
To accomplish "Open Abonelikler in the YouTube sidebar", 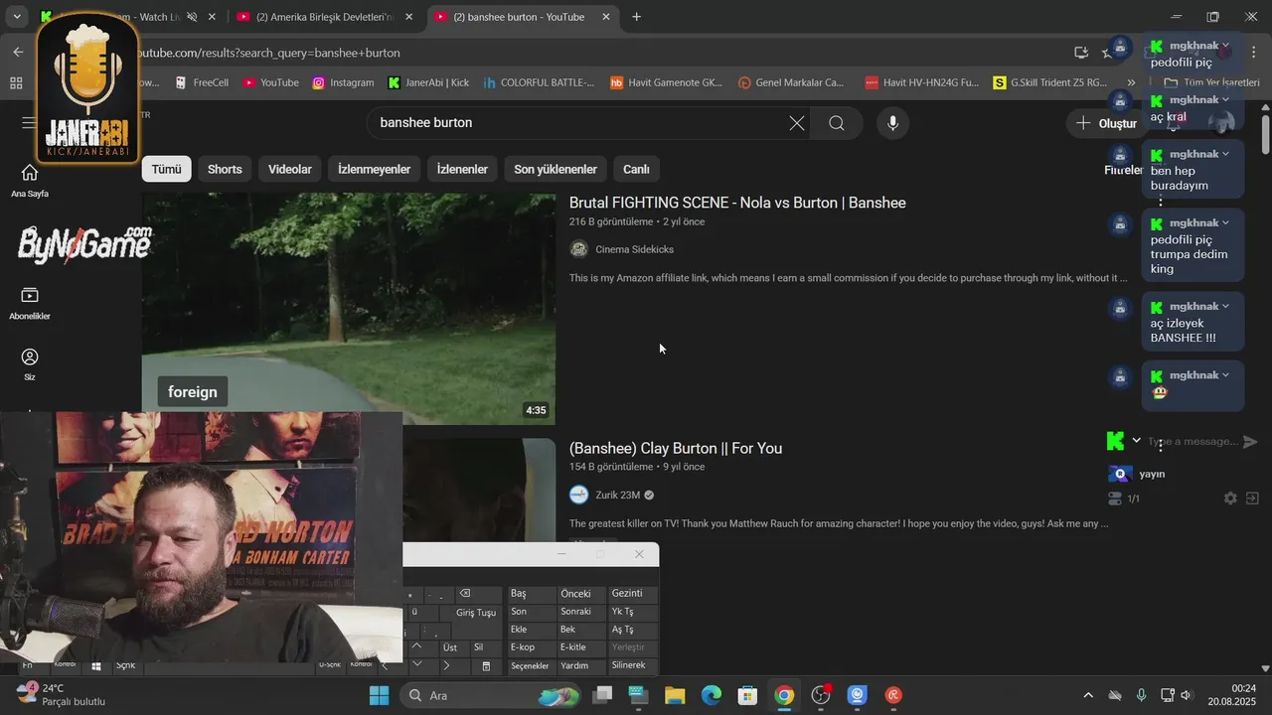I will [x=30, y=303].
